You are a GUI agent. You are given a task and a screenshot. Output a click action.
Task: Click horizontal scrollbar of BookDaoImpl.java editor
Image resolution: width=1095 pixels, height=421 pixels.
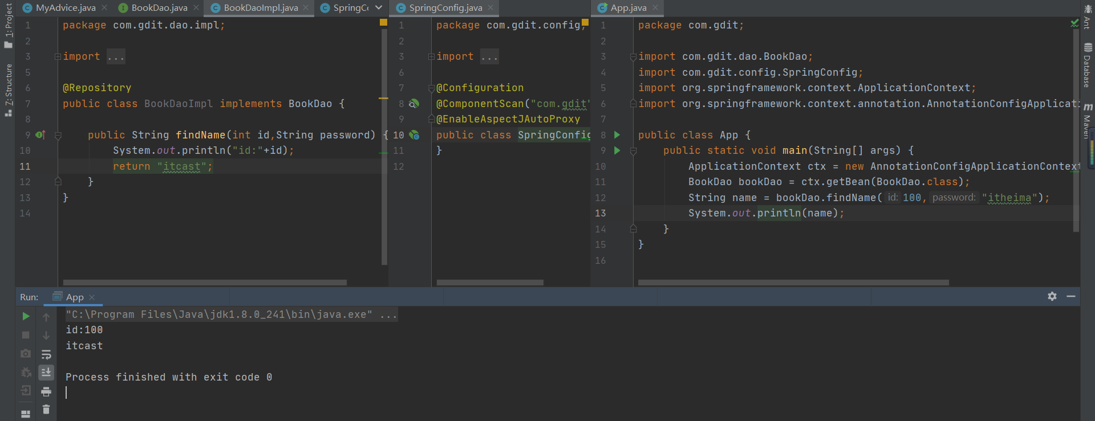tap(205, 283)
